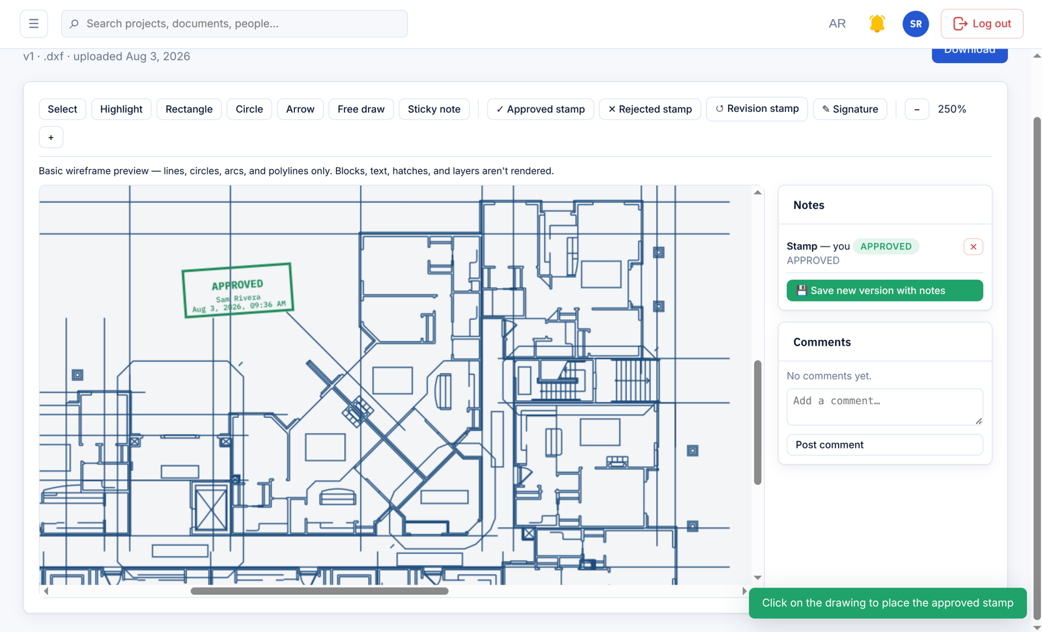1042x632 pixels.
Task: Click the drawing's vertical scrollbar thumb
Action: 757,422
